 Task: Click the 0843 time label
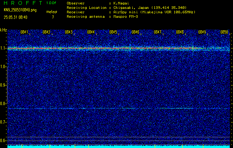point(69,32)
